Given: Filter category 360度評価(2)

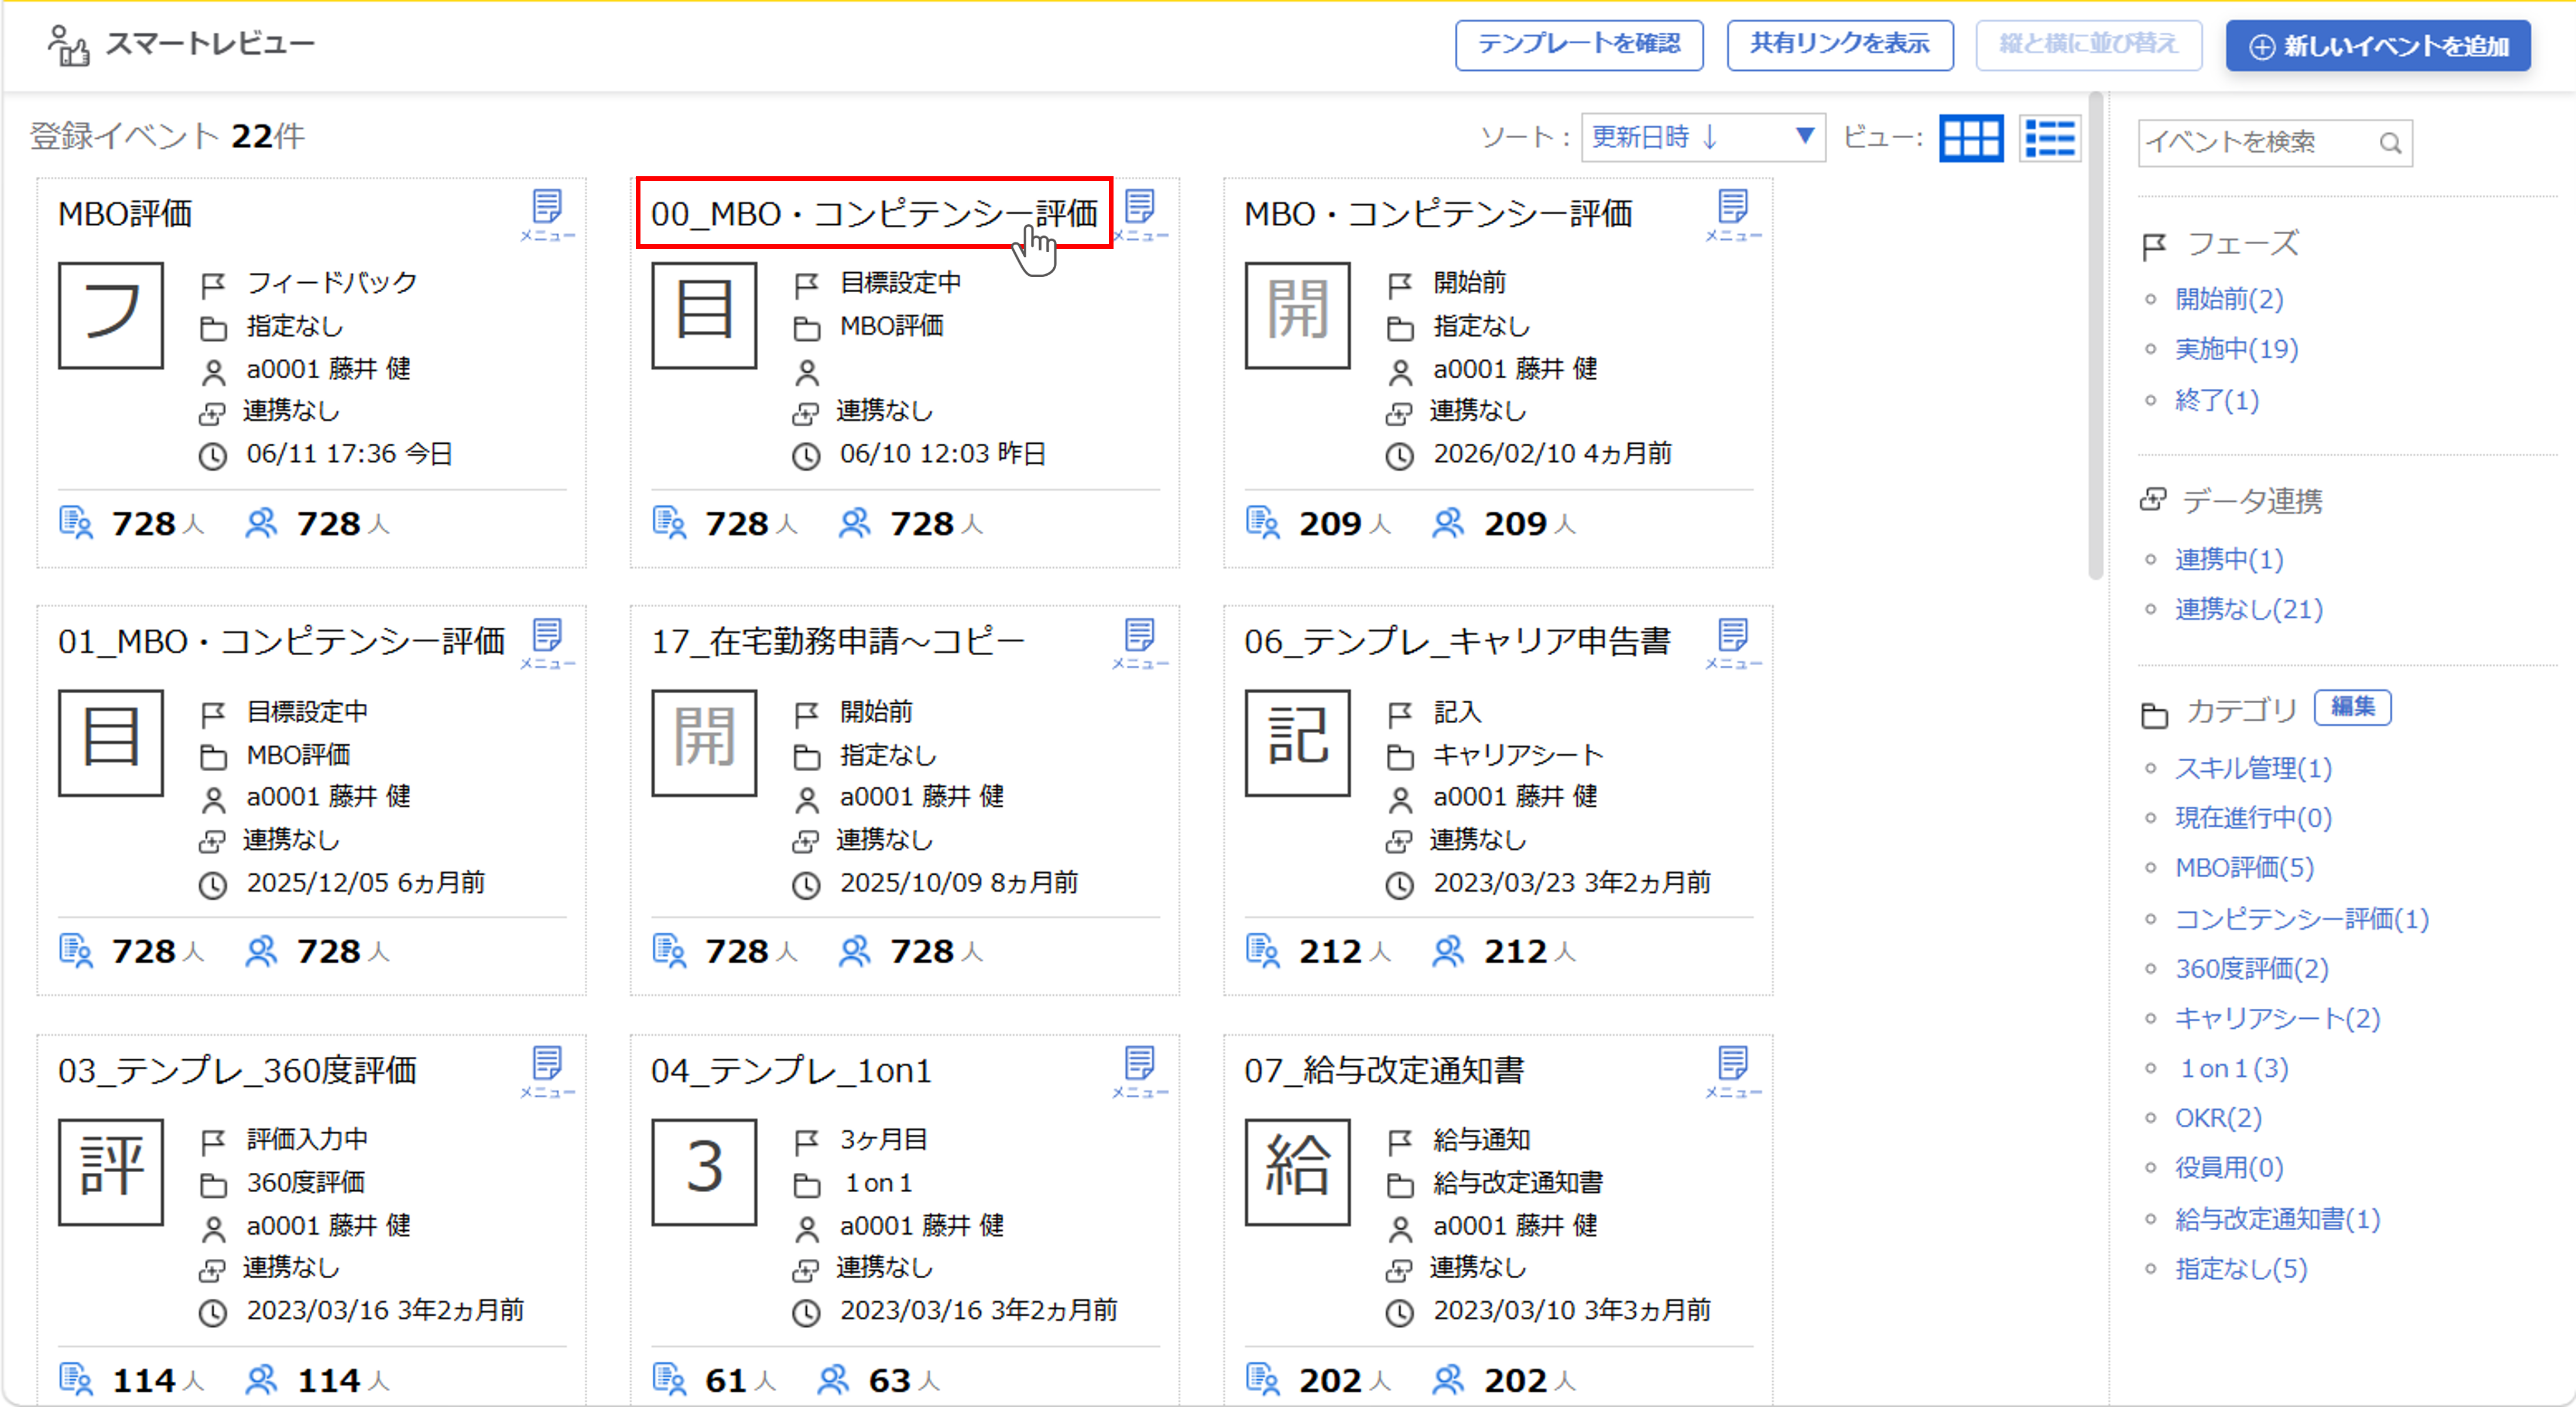Looking at the screenshot, I should coord(2252,969).
